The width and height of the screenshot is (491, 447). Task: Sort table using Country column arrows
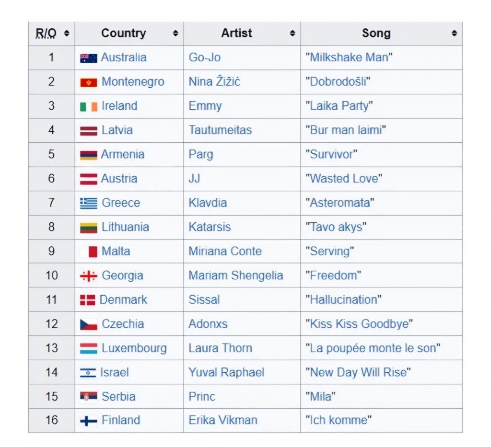[175, 33]
